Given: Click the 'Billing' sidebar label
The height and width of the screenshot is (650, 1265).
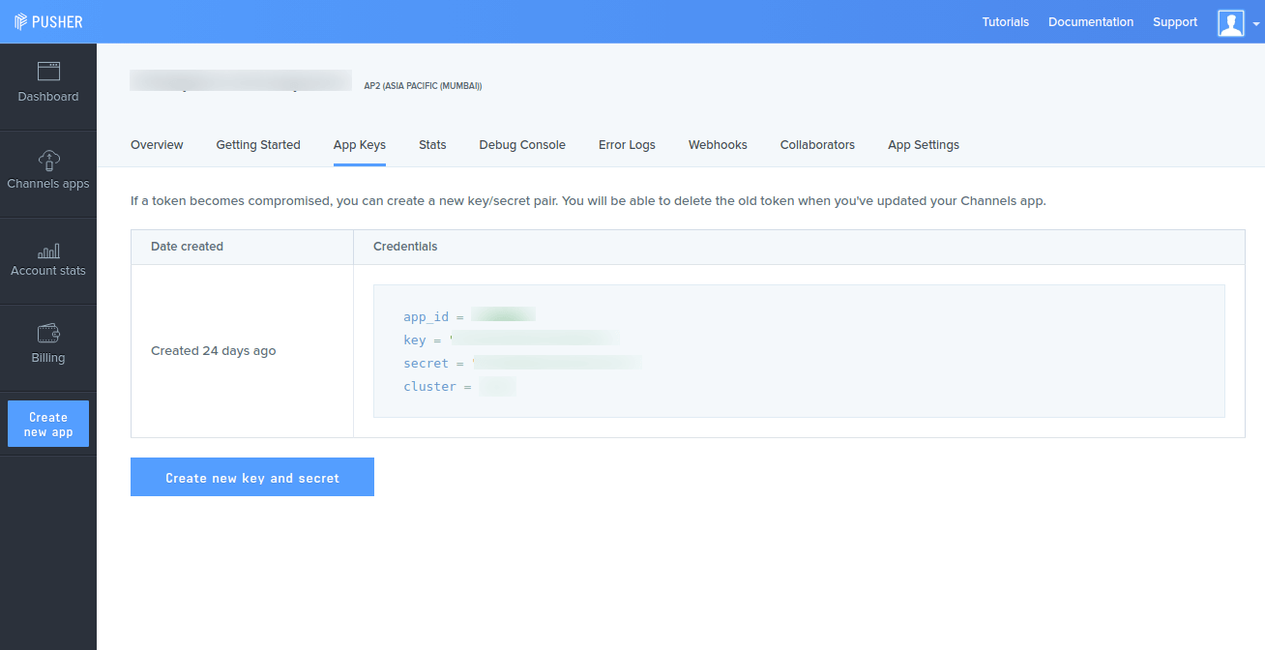Looking at the screenshot, I should click(x=48, y=358).
